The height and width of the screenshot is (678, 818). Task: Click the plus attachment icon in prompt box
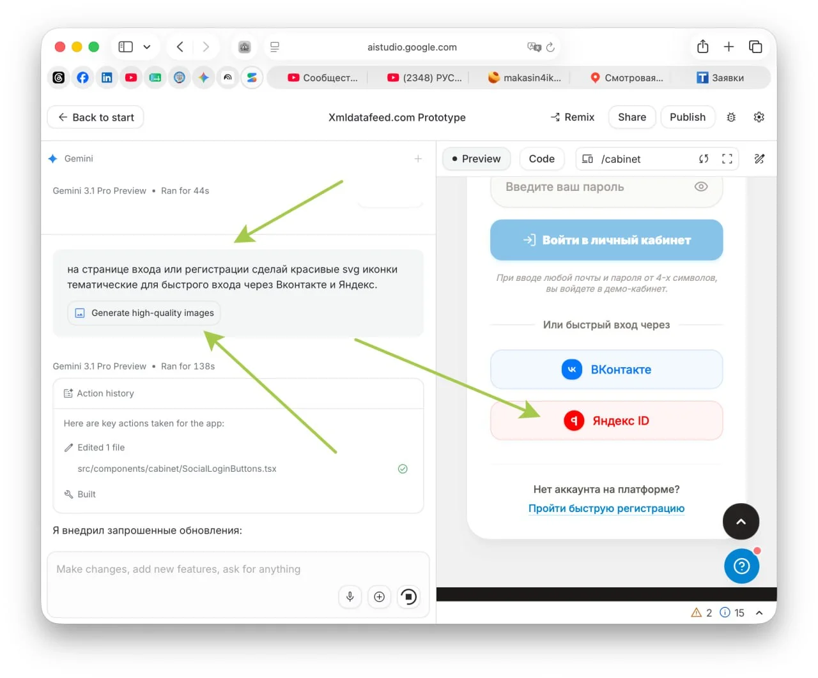[x=379, y=596]
